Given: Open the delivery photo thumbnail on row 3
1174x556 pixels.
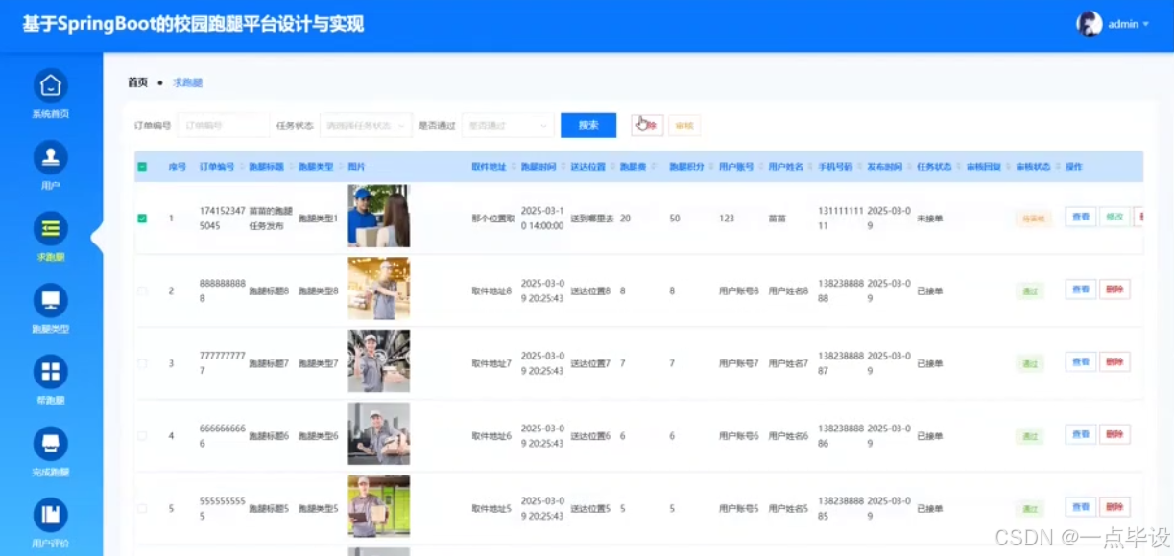Looking at the screenshot, I should 379,361.
